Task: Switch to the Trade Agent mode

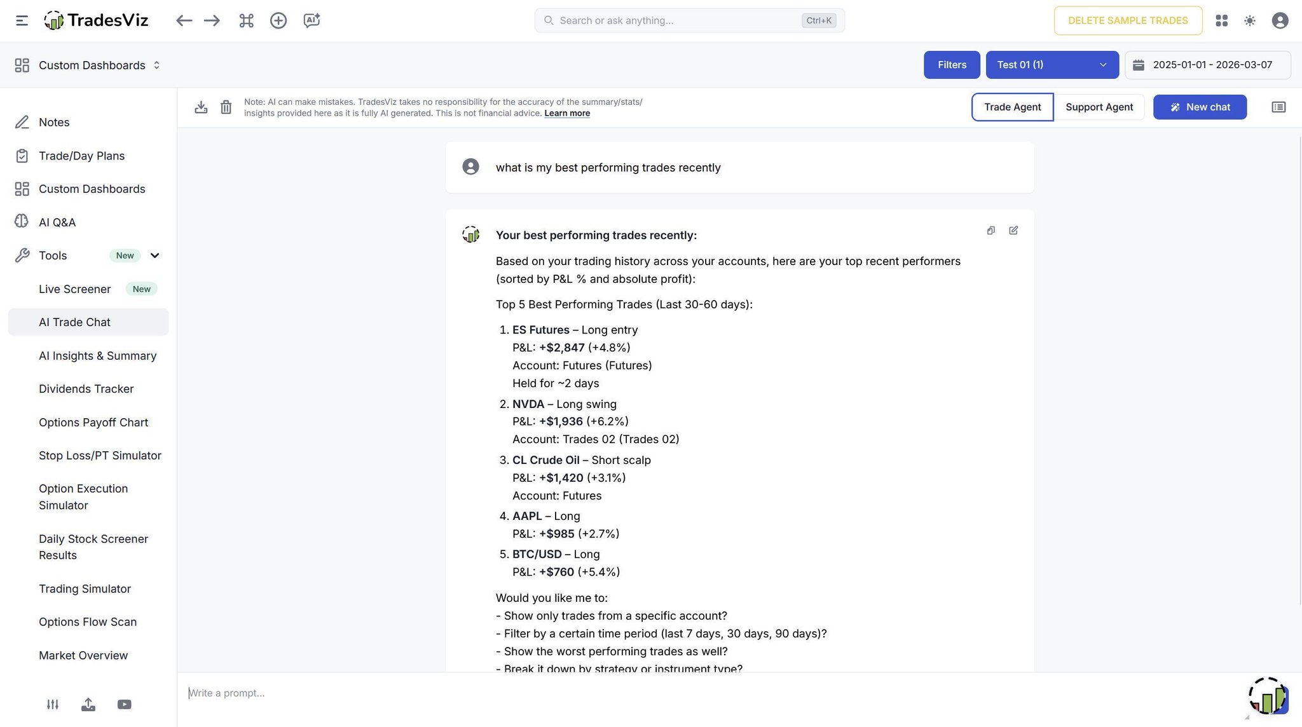Action: (1012, 107)
